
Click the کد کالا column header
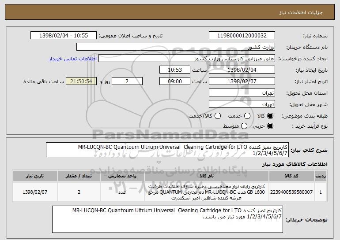(x=291, y=176)
